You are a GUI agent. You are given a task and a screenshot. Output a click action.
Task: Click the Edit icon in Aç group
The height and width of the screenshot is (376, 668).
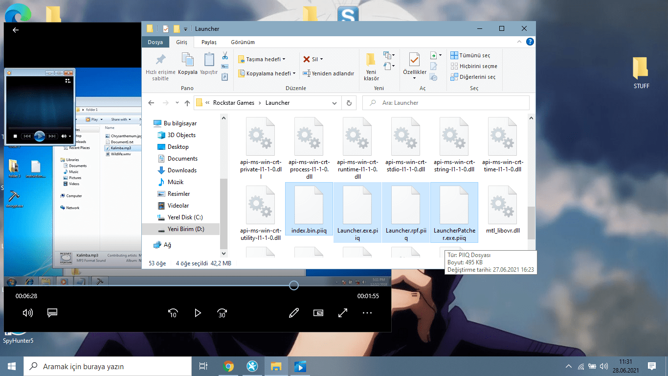coord(434,66)
